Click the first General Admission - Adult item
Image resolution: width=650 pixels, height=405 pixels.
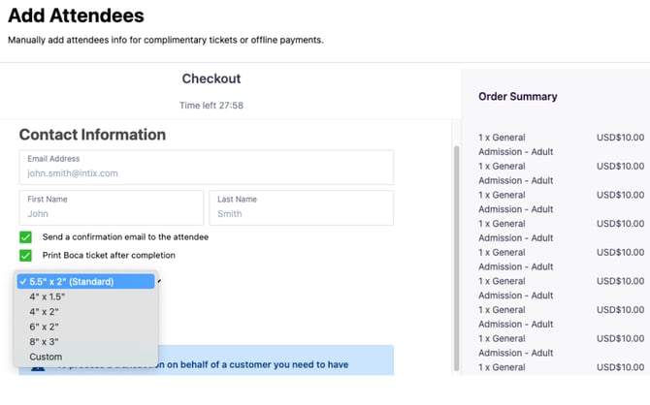tap(516, 144)
